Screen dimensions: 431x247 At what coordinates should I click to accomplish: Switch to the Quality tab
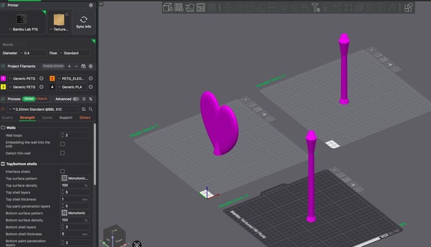coord(8,118)
